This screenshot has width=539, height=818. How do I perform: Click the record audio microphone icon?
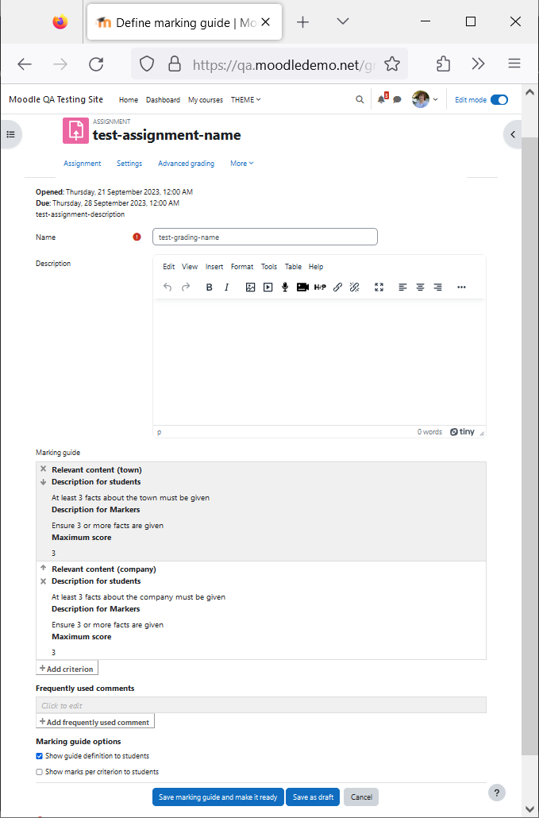point(285,287)
